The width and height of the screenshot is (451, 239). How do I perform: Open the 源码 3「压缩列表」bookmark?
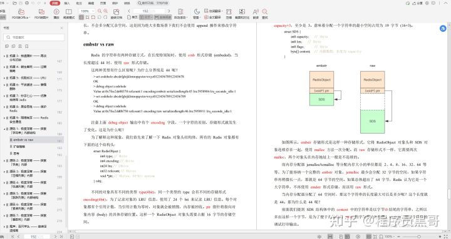[x=28, y=173]
